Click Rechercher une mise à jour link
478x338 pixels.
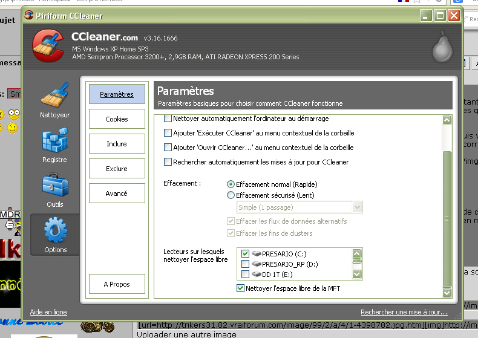coord(404,312)
